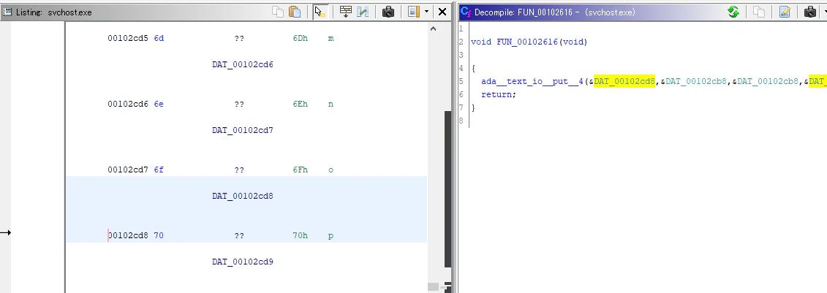Viewport: 827px width, 293px height.
Task: Click operand 6Eh in Listing
Action: click(300, 104)
